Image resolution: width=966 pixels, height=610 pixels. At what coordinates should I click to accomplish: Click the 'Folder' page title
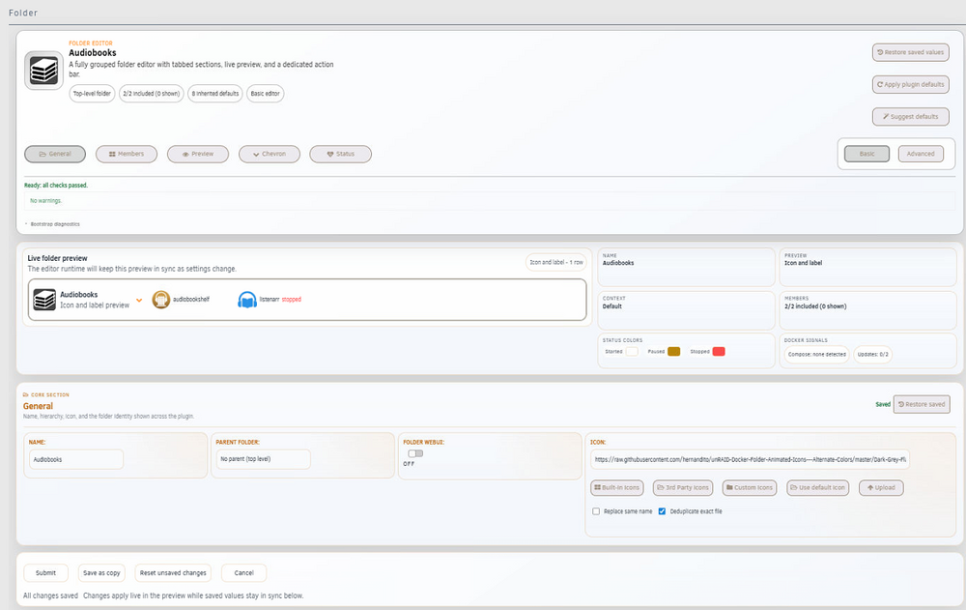[23, 13]
